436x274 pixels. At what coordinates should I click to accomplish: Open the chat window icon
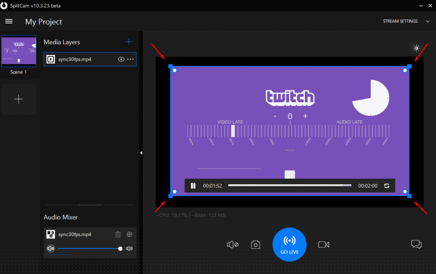(416, 244)
